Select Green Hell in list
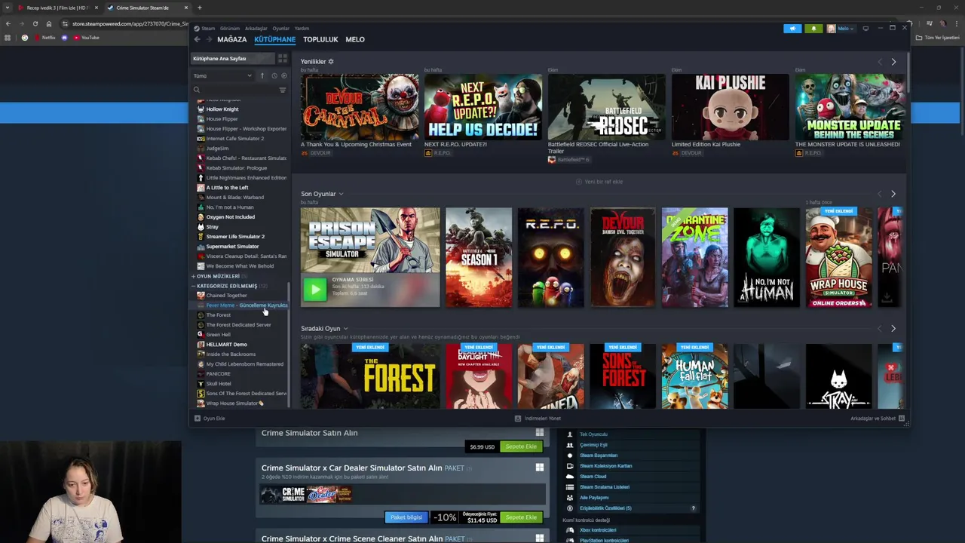 (x=218, y=335)
